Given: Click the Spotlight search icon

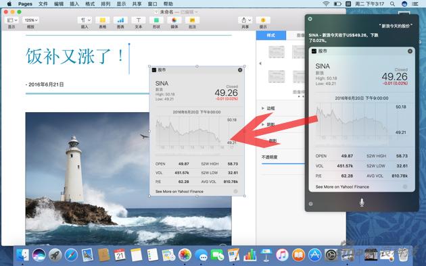Looking at the screenshot, I should (392, 4).
